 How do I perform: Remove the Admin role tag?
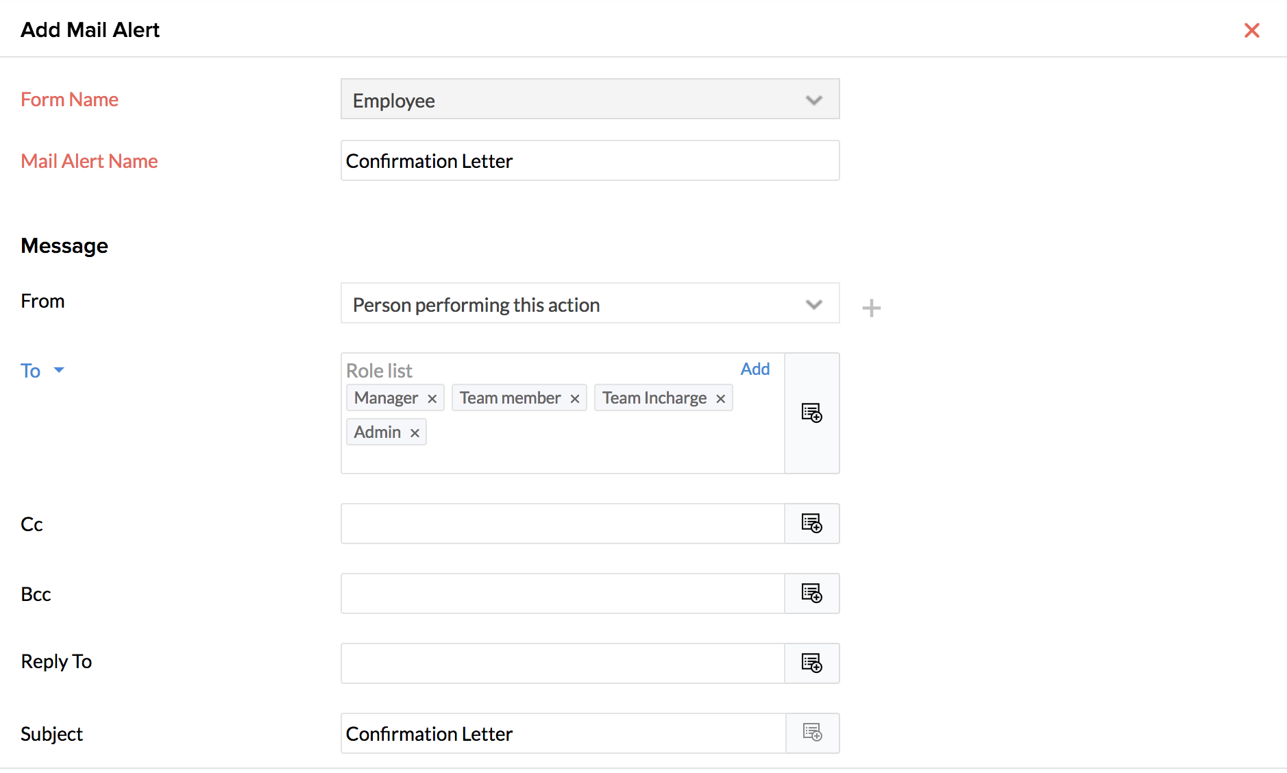415,433
